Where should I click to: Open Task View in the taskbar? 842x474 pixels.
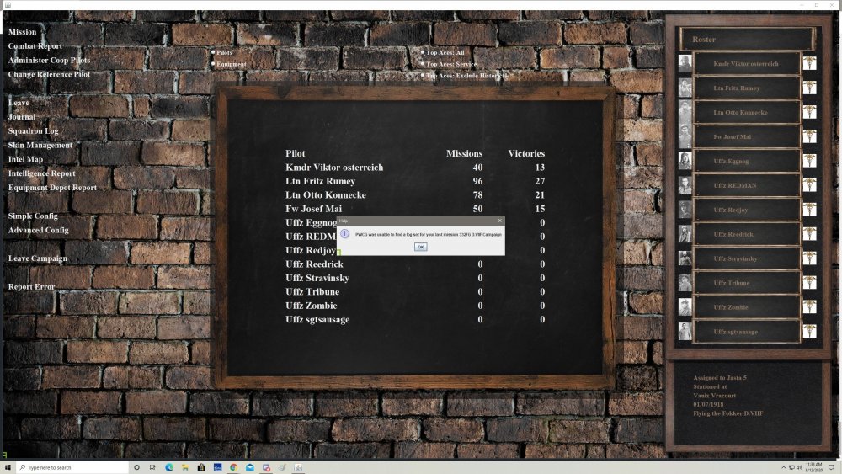pos(152,467)
